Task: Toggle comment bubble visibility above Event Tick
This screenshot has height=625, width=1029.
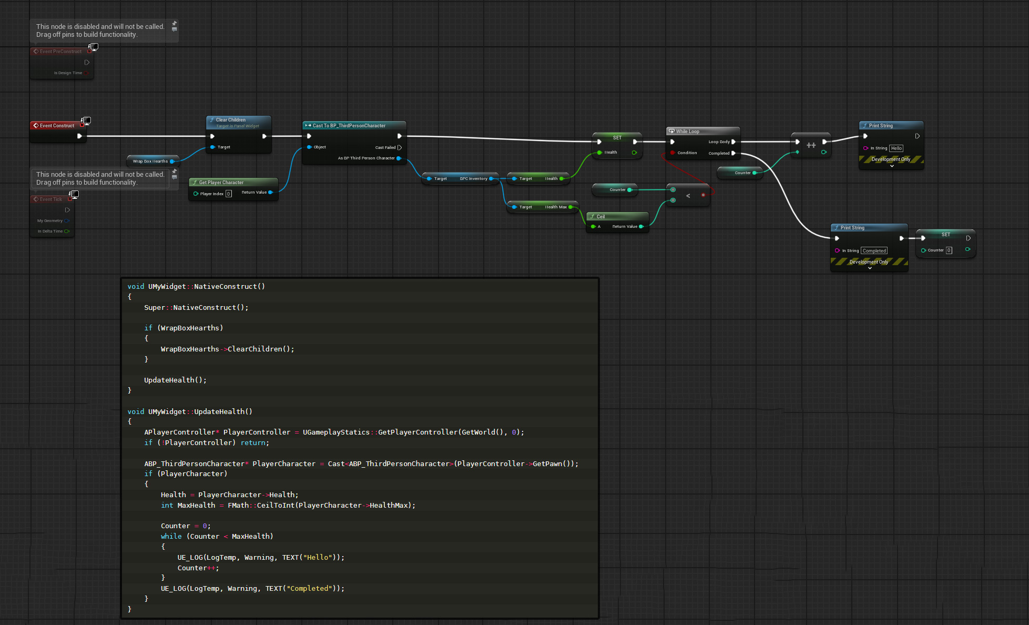Action: 175,177
